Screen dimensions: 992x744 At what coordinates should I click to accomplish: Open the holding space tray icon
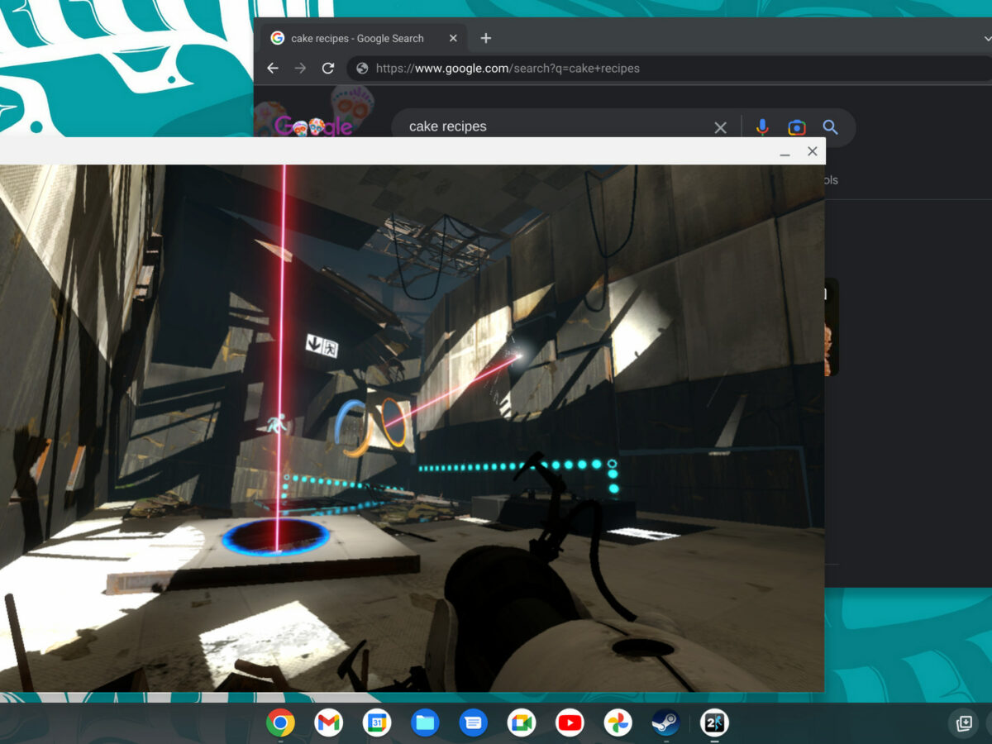tap(964, 723)
